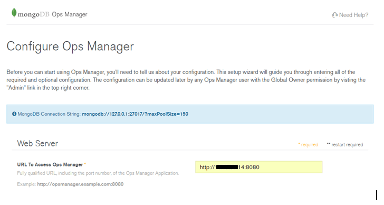Click the headset icon beside Need Help
This screenshot has width=384, height=205.
[x=334, y=15]
